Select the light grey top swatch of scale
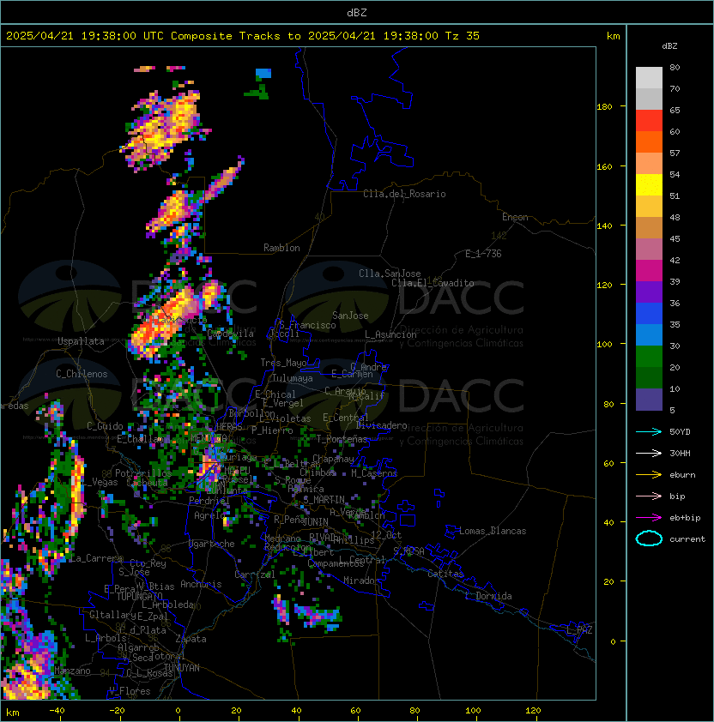This screenshot has height=722, width=714. [x=649, y=78]
